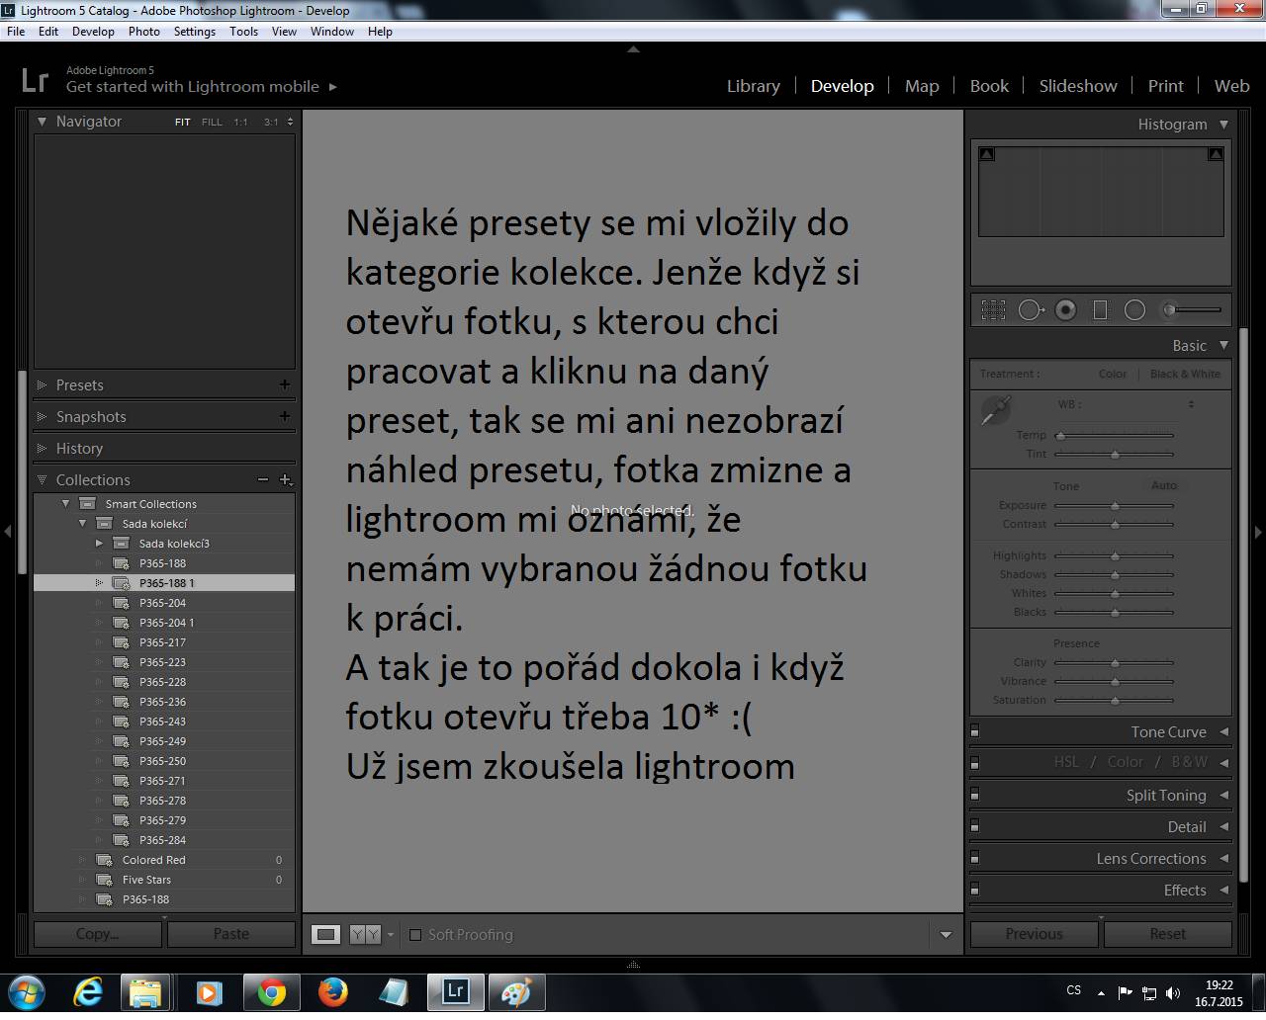Set Navigator zoom to FILL
The width and height of the screenshot is (1266, 1020).
tap(212, 122)
